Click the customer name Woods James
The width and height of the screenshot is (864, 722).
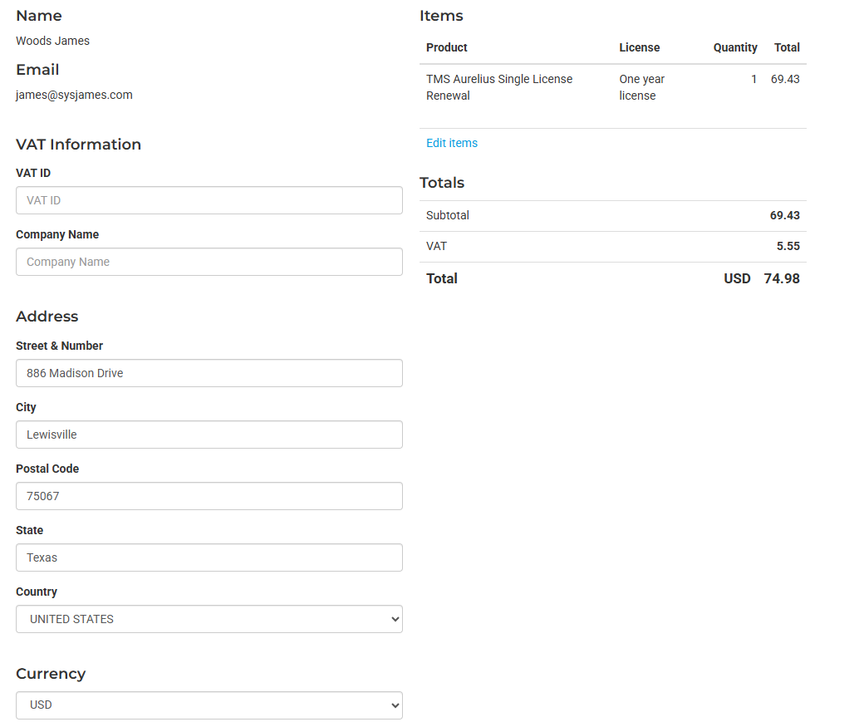click(x=52, y=41)
